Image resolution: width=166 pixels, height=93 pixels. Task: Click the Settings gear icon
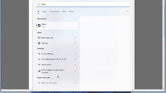pyautogui.click(x=39, y=43)
